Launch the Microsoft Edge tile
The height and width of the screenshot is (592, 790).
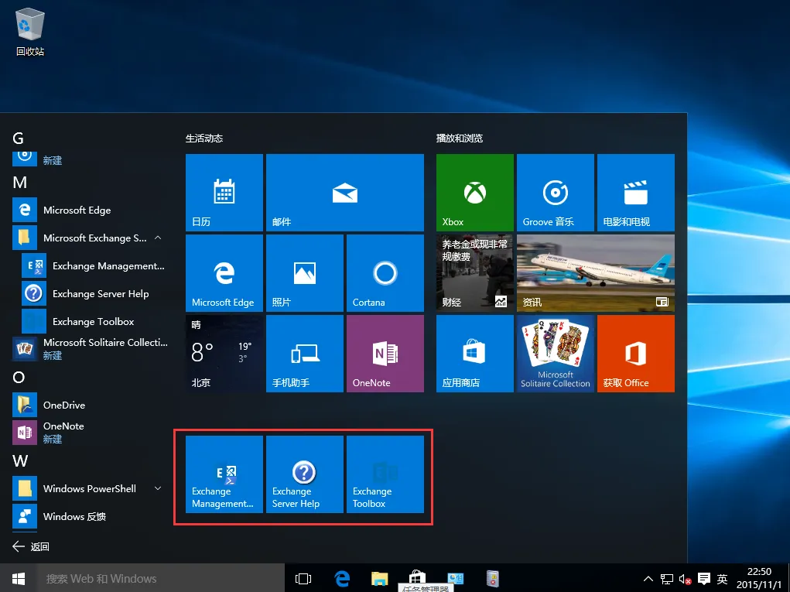224,273
